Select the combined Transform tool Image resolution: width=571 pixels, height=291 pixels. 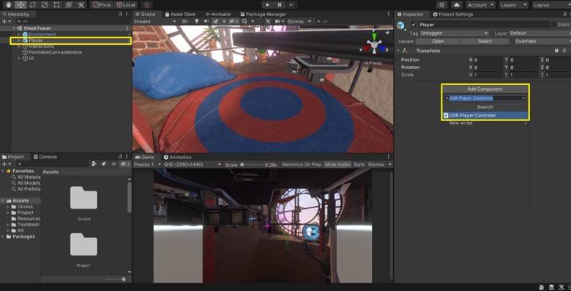(69, 4)
